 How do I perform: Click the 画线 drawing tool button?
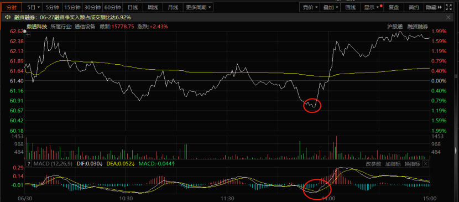pyautogui.click(x=351, y=7)
